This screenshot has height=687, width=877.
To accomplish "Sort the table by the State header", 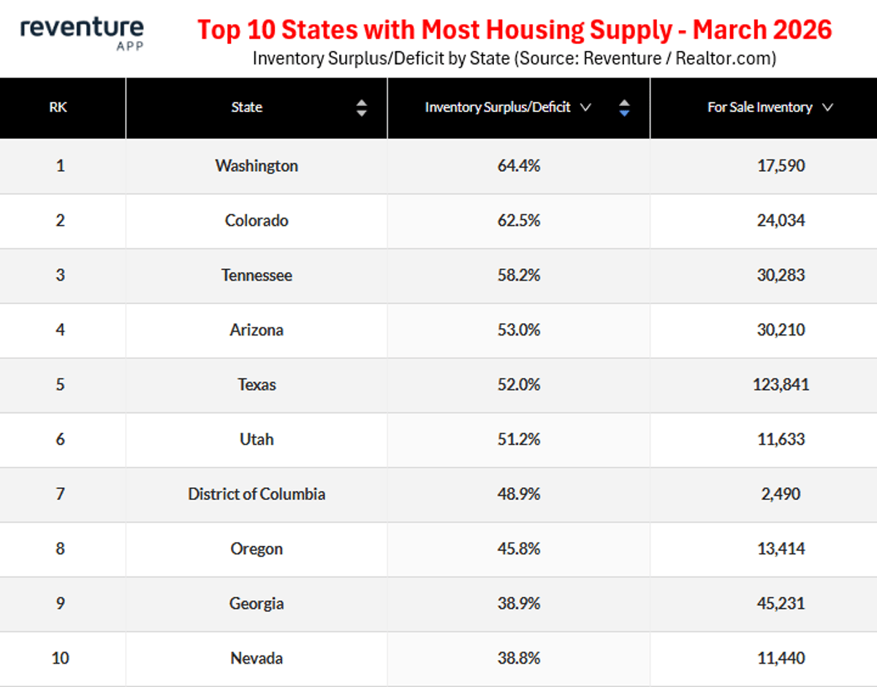I will [246, 107].
